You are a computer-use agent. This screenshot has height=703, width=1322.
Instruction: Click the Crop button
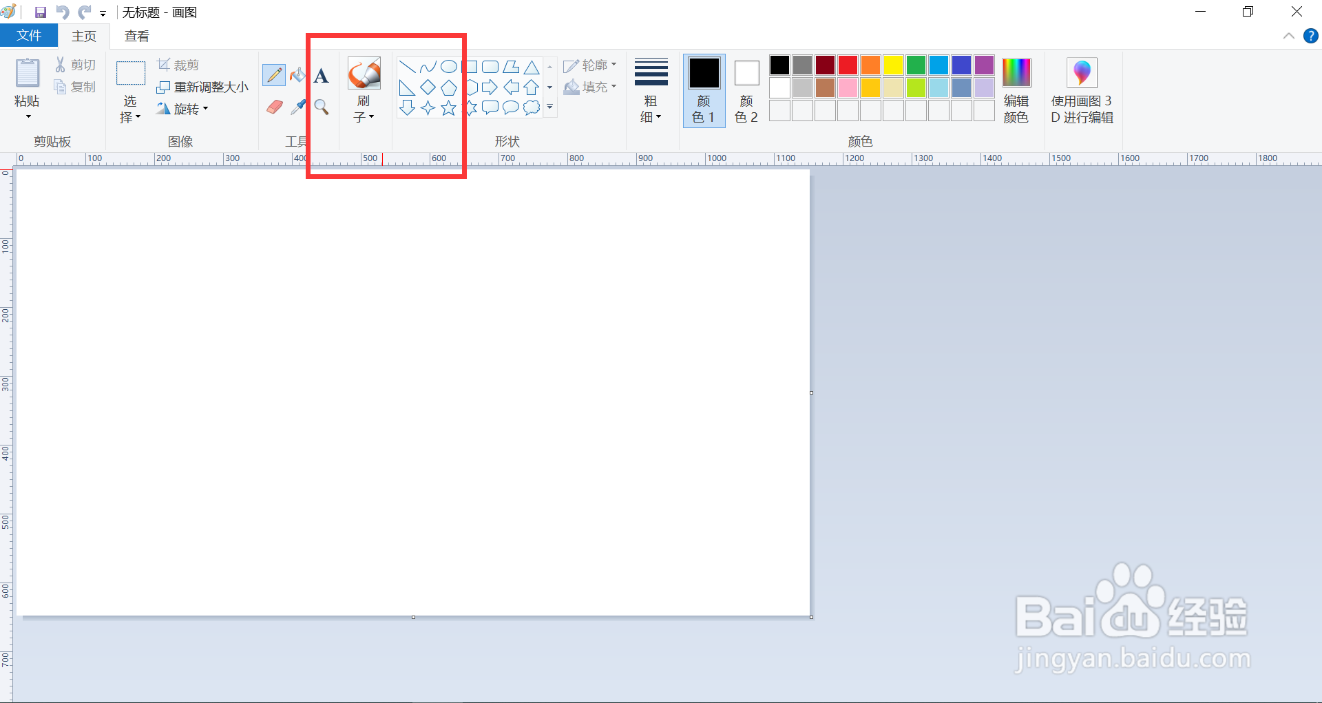178,65
